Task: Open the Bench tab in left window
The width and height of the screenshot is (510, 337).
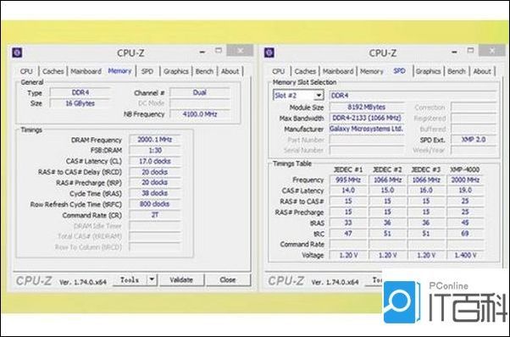Action: click(x=204, y=71)
